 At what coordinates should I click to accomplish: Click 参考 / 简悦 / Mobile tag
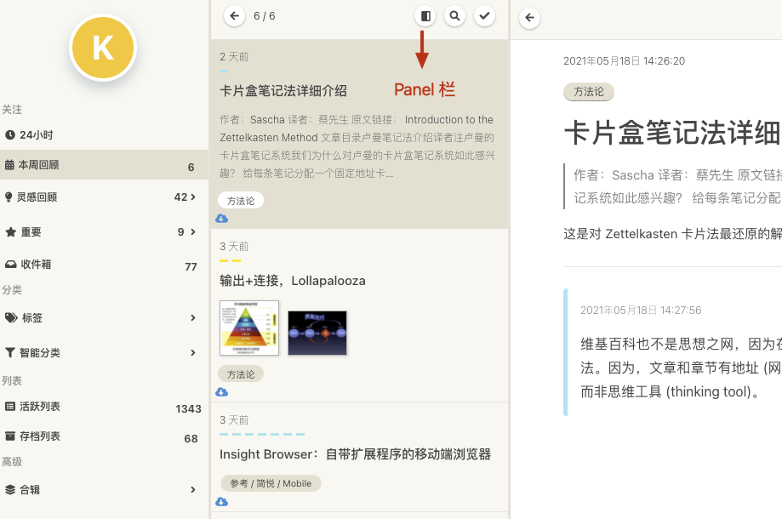(271, 483)
